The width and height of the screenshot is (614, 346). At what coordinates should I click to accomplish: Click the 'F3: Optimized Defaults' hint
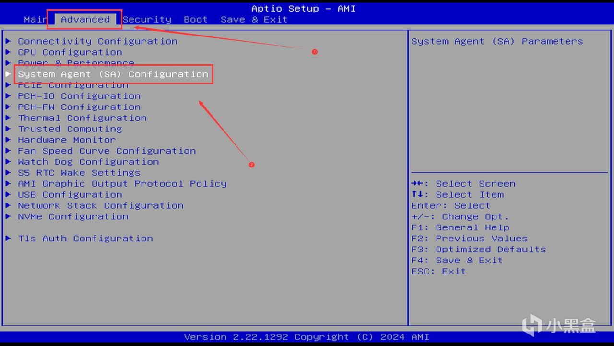tap(479, 250)
